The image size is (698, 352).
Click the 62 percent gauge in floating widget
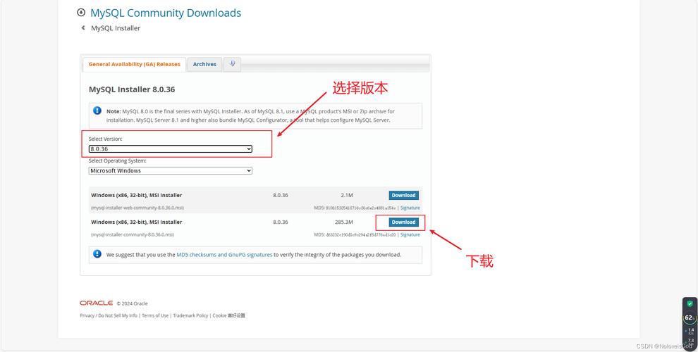click(690, 318)
